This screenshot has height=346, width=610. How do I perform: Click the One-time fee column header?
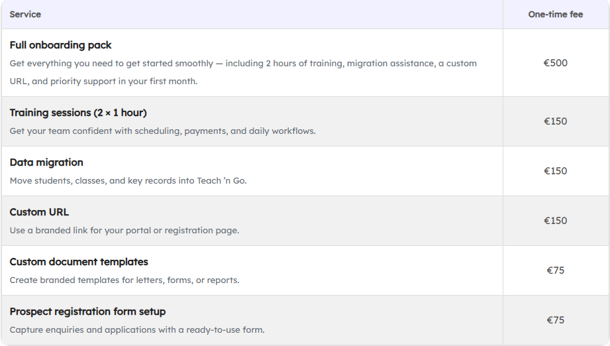555,14
